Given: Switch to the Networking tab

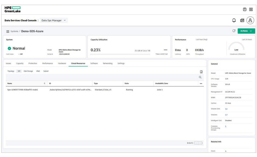Looking at the screenshot, I should (x=108, y=63).
